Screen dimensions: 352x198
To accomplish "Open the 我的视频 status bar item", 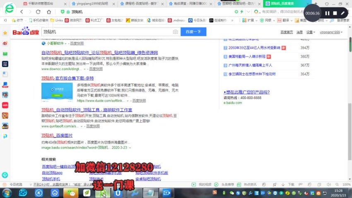I will coord(201,184).
